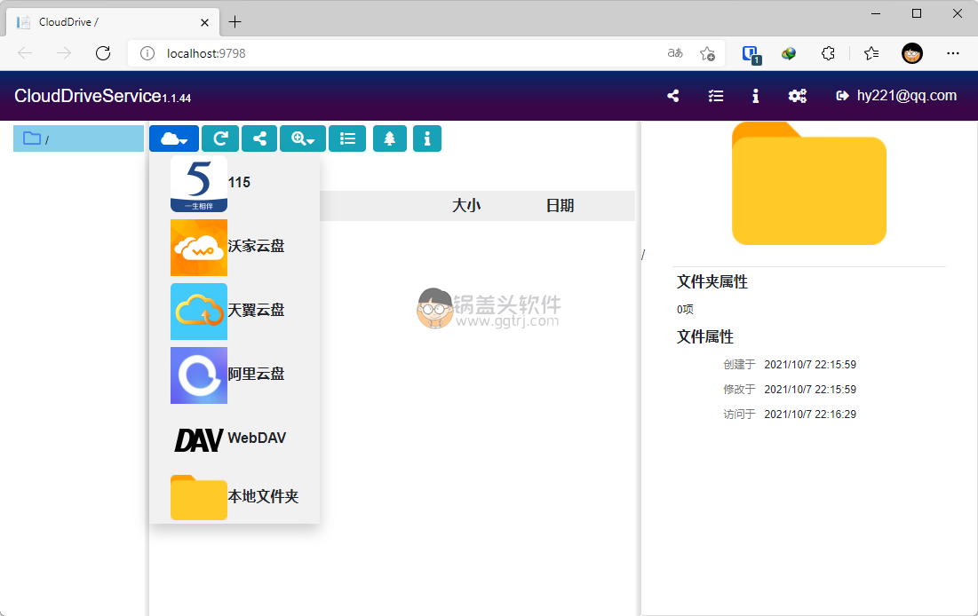978x616 pixels.
Task: Click the 访问于 date value
Action: click(810, 415)
